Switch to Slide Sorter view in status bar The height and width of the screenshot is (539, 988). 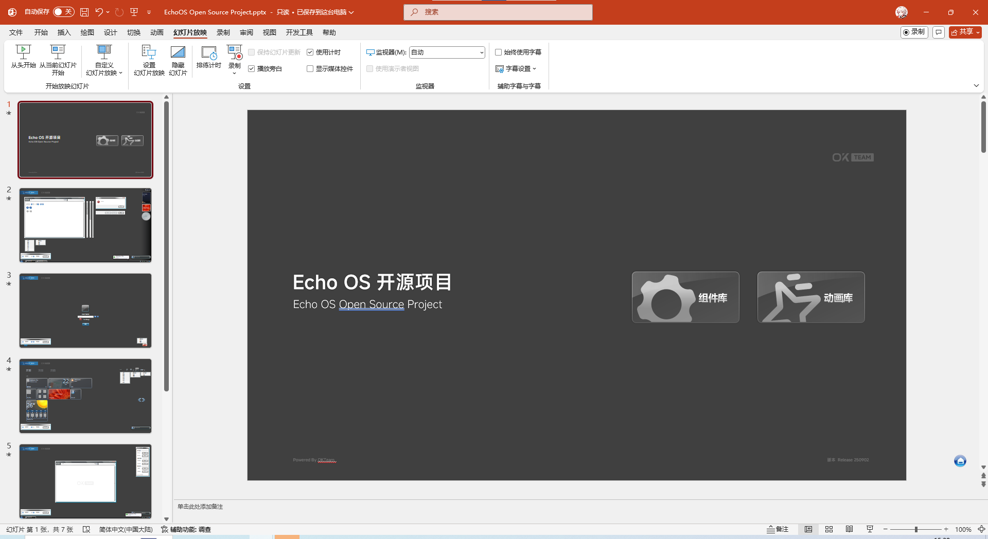click(828, 529)
